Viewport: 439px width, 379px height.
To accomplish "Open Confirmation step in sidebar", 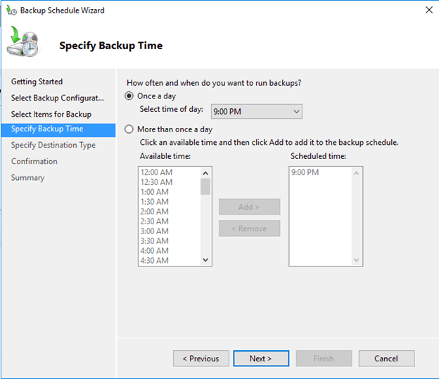I will click(34, 161).
